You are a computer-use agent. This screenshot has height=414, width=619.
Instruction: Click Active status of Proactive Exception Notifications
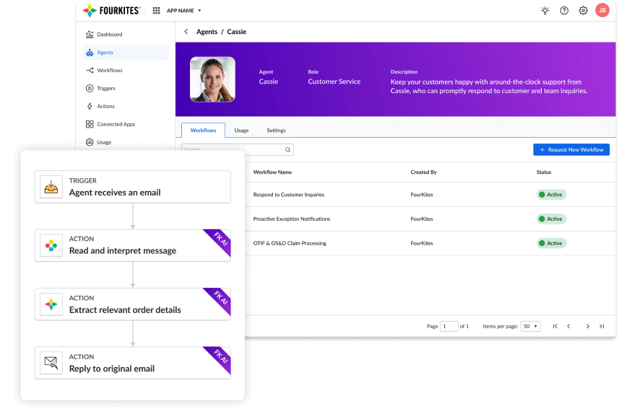pyautogui.click(x=551, y=219)
